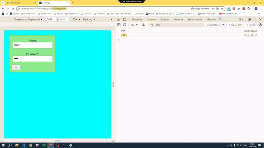This screenshot has width=264, height=148.
Task: Toggle the console sidebar panel
Action: coord(119,25)
